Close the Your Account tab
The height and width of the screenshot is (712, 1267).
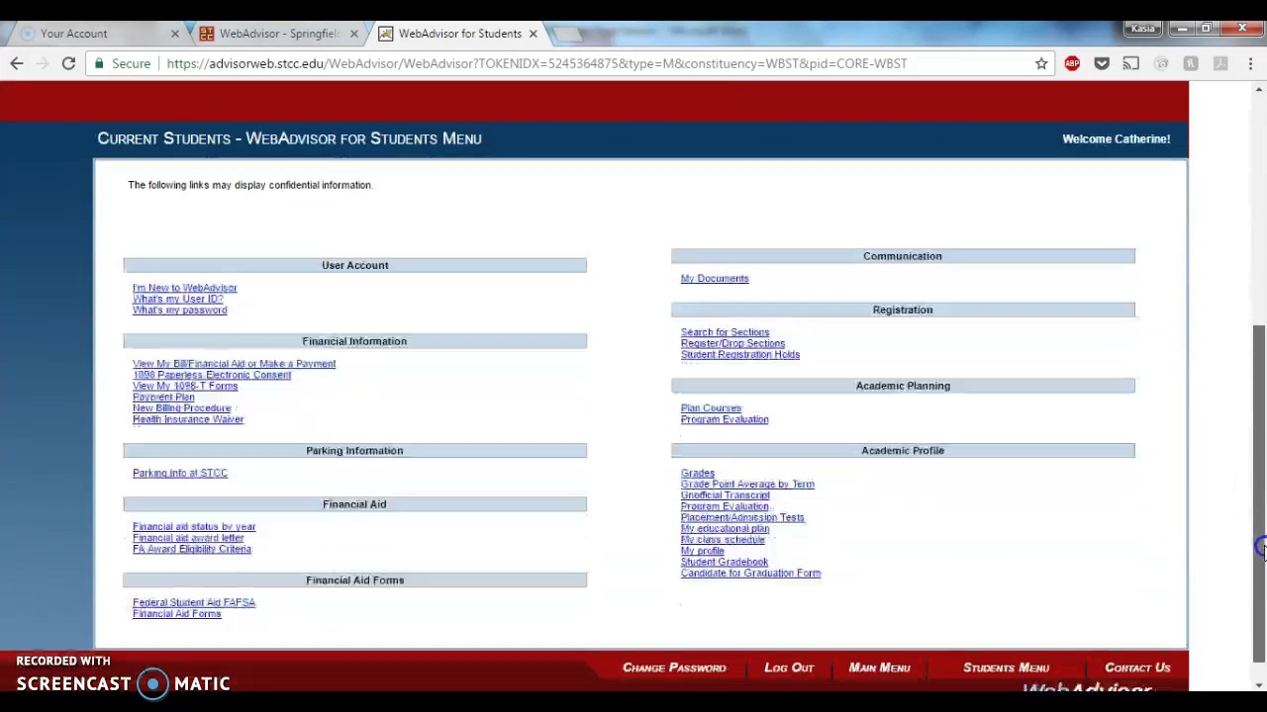(175, 34)
